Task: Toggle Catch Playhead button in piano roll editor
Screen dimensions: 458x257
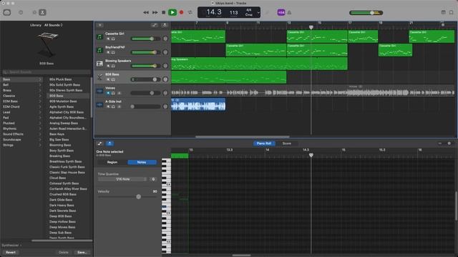Action: [x=109, y=143]
